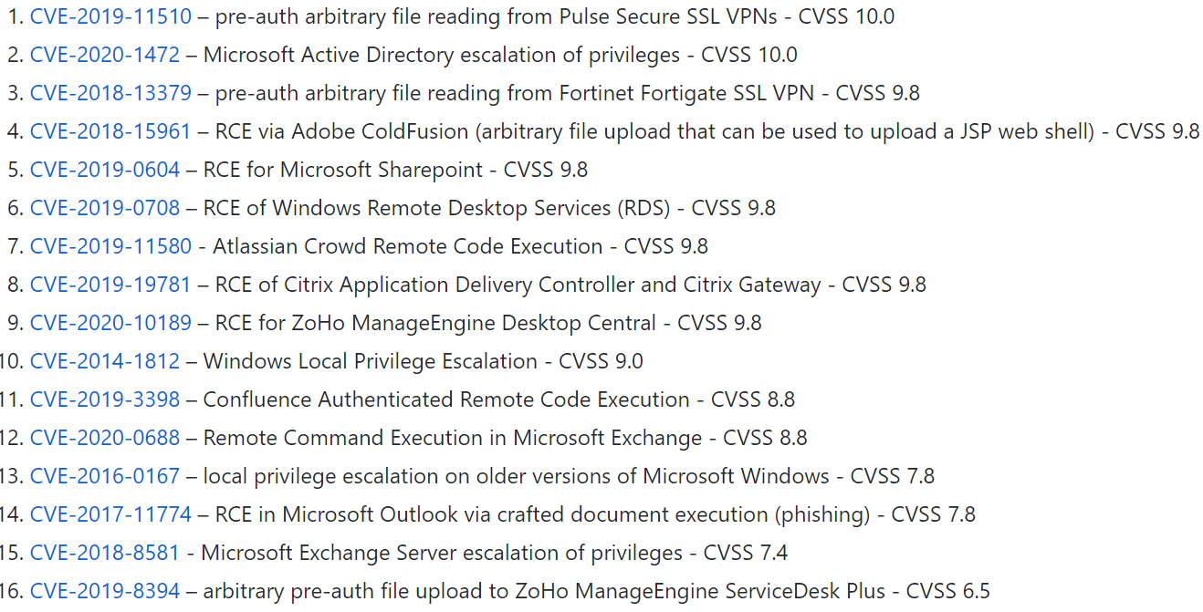Open the CVE-2019-8394 ServiceDesk link
The width and height of the screenshot is (1203, 612).
click(x=105, y=591)
